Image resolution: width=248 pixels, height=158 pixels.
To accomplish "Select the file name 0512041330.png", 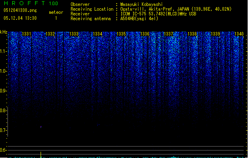I will (x=20, y=10).
